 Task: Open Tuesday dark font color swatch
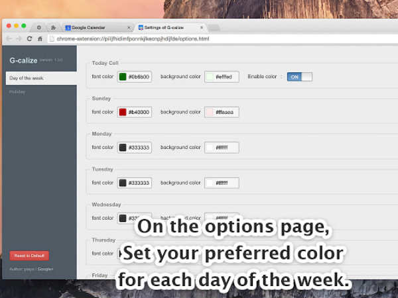click(x=123, y=183)
